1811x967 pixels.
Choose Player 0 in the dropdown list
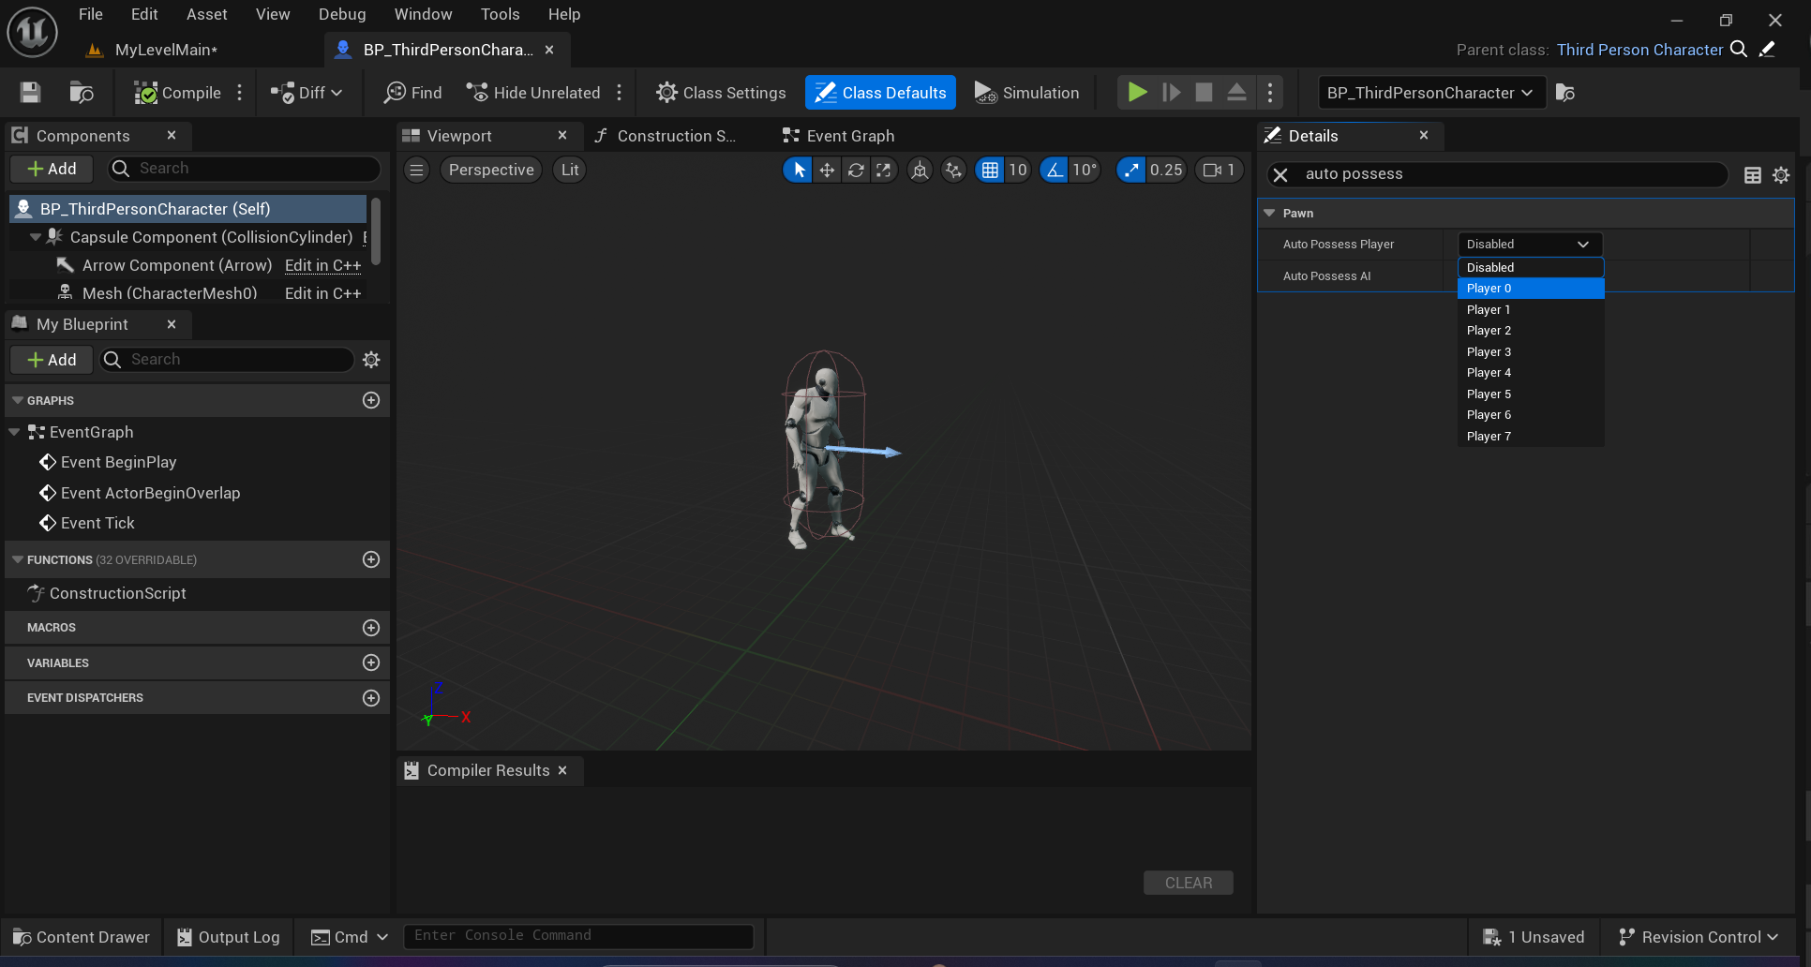[x=1531, y=289]
